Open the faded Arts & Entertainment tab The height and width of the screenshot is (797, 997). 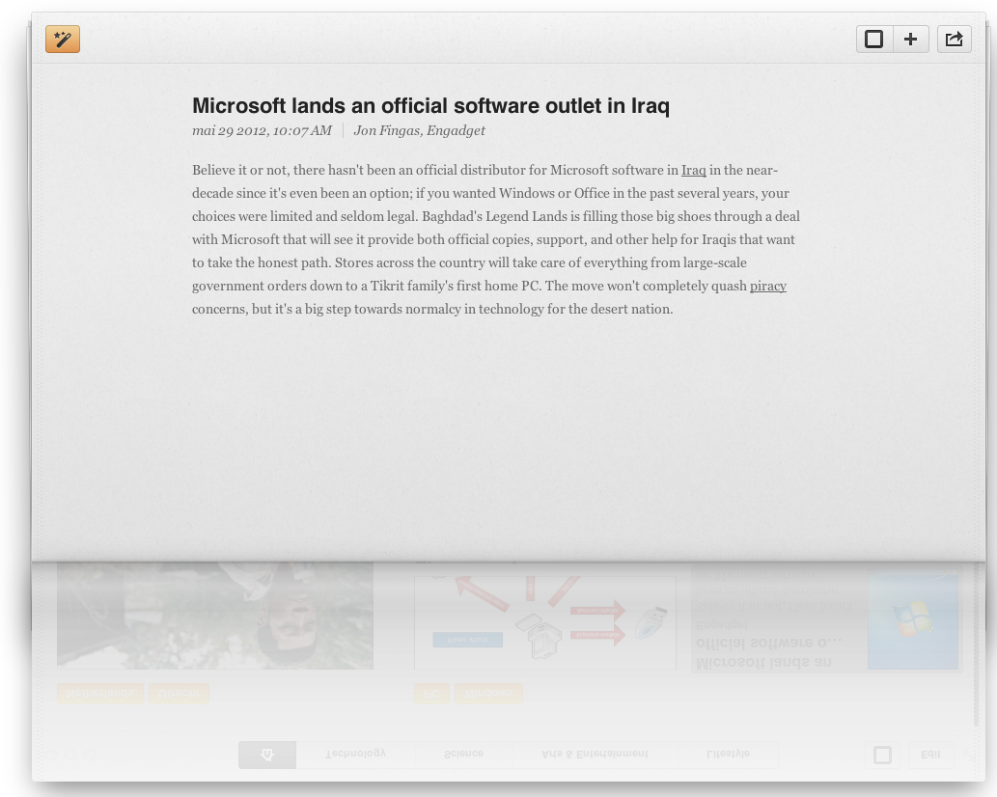tap(595, 754)
